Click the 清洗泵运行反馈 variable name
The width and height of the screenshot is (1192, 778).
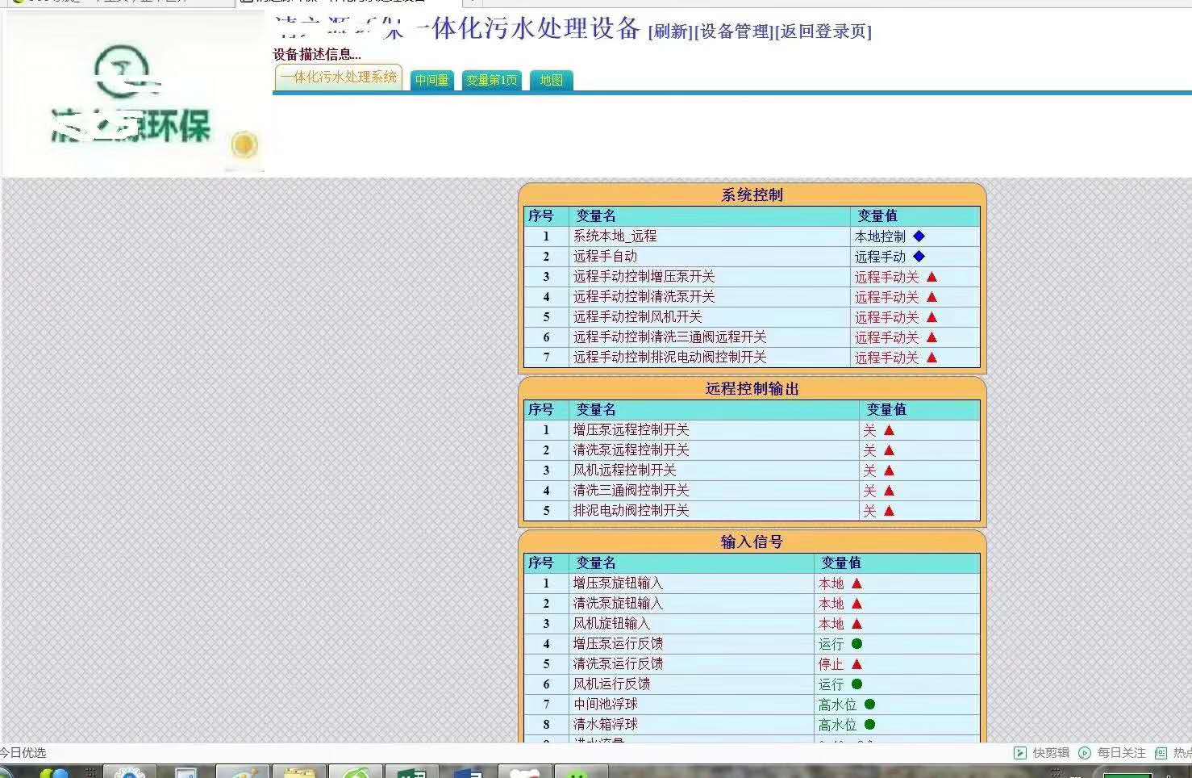pos(619,664)
